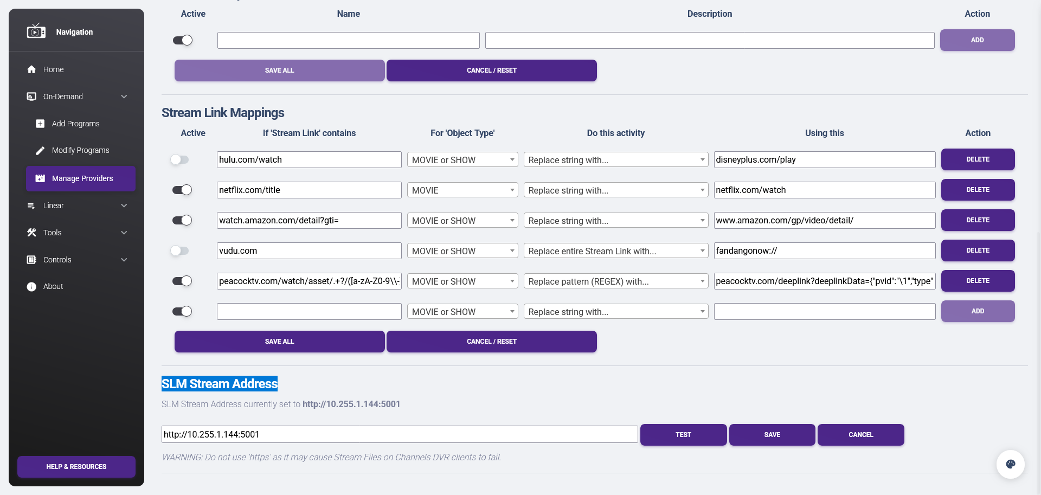Image resolution: width=1041 pixels, height=495 pixels.
Task: Delete the peacocktv.com mapping row
Action: click(x=978, y=281)
